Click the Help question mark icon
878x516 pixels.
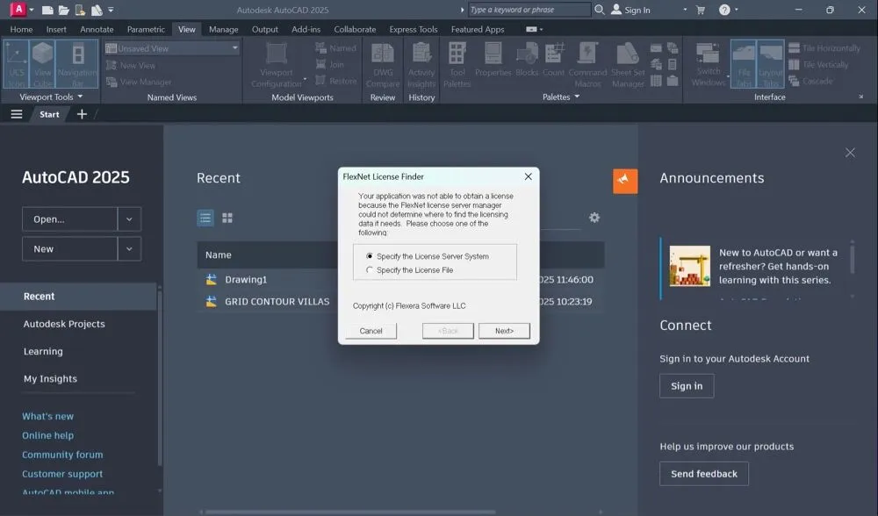pos(724,10)
